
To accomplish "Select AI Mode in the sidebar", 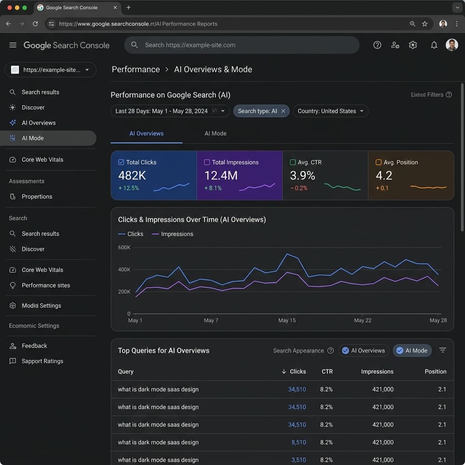I will tap(48, 138).
